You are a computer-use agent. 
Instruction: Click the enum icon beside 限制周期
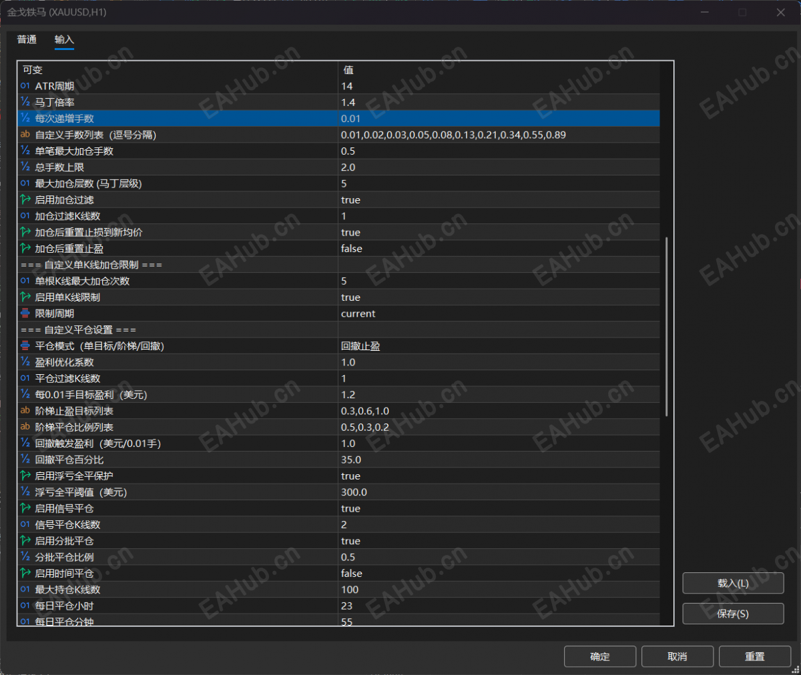(25, 313)
